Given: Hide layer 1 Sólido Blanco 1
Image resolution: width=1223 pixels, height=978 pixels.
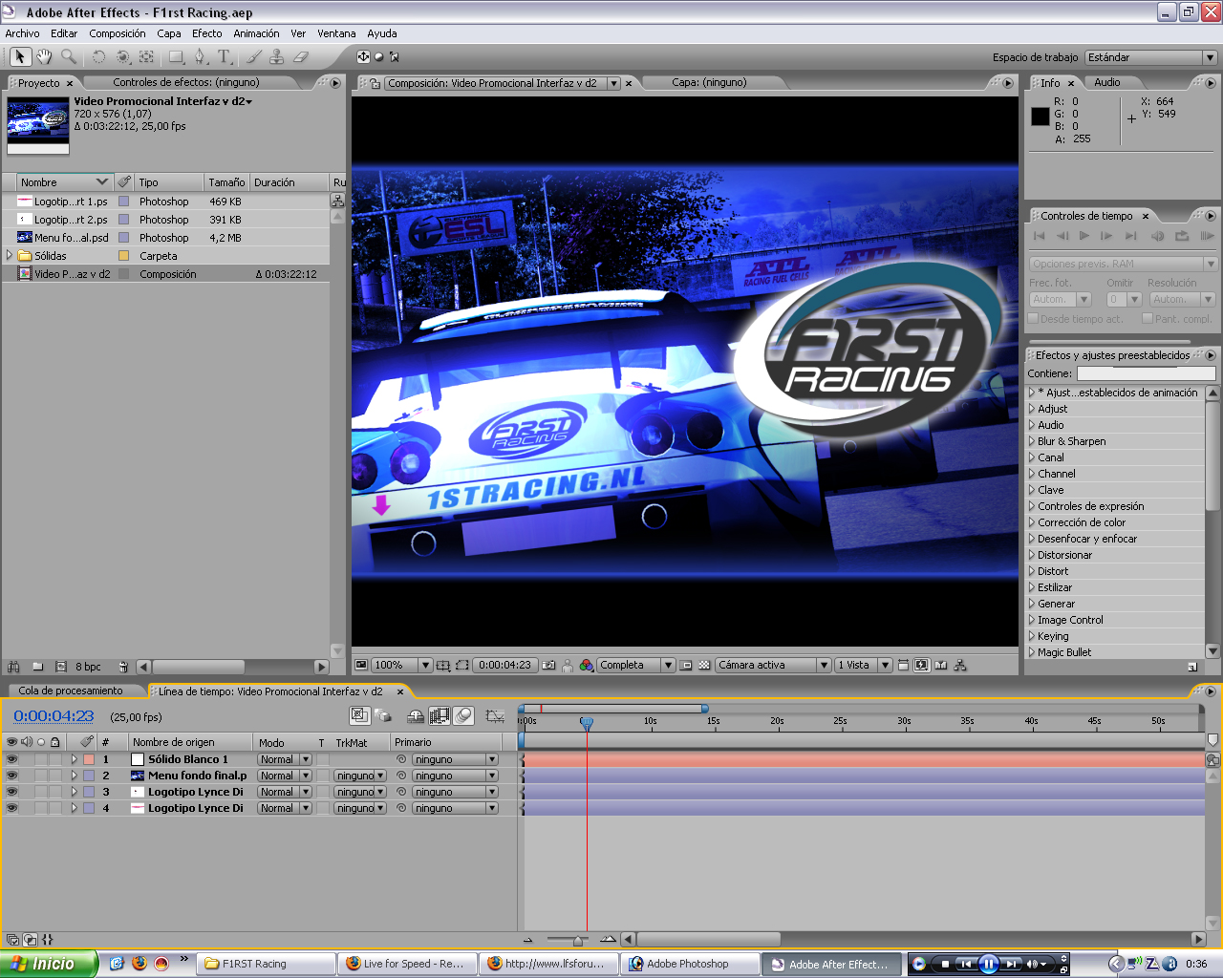Looking at the screenshot, I should [12, 759].
